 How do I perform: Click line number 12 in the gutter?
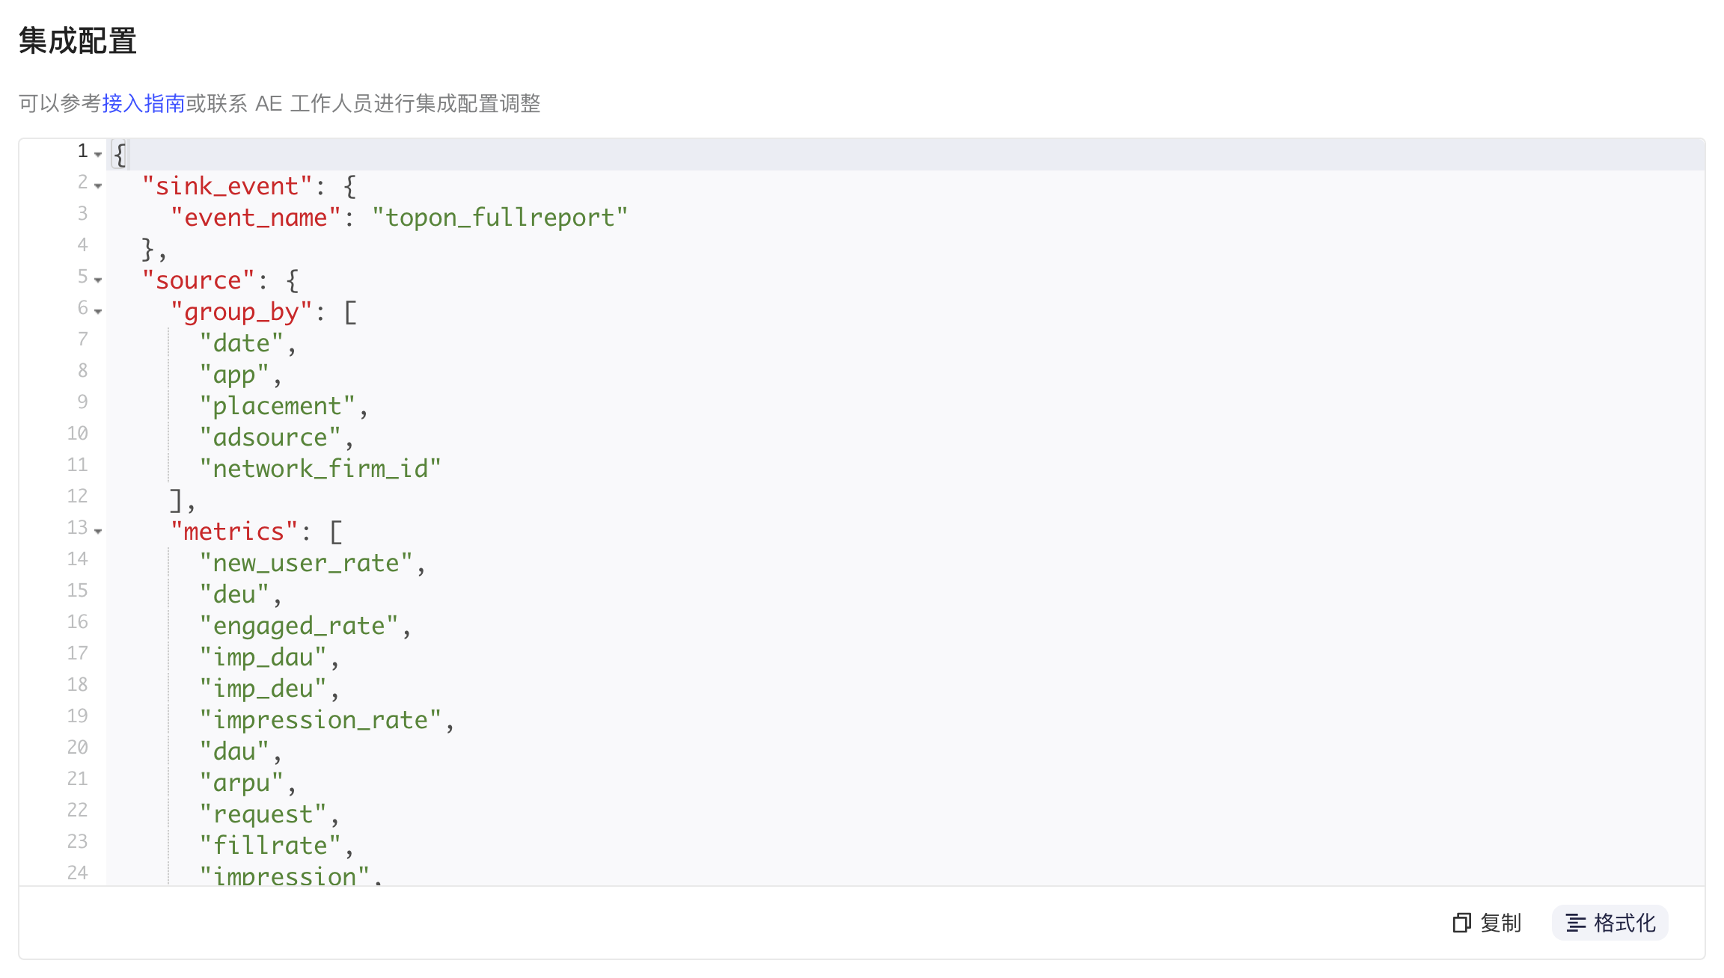coord(77,496)
